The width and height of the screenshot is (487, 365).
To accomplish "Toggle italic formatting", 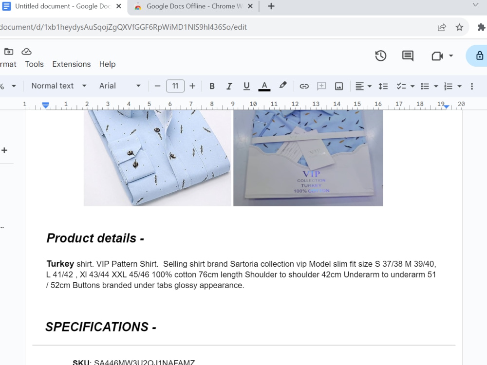I will tap(229, 86).
